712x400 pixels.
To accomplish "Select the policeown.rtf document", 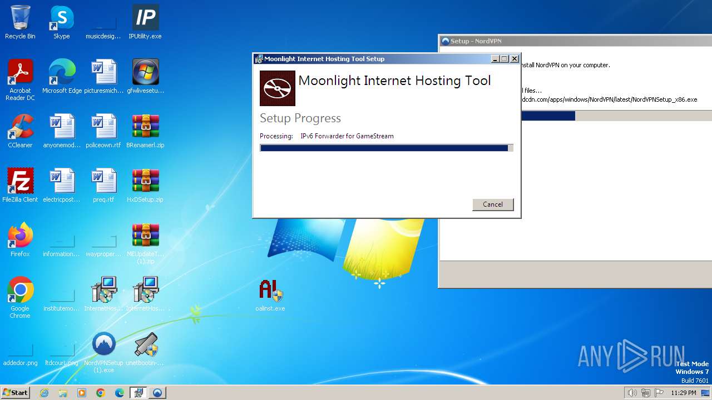I will tap(103, 131).
